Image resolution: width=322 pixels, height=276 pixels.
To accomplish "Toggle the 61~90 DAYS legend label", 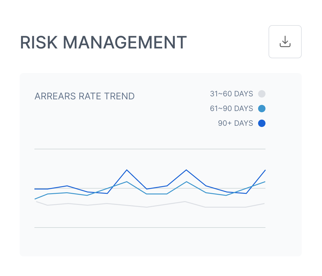I will (x=231, y=109).
